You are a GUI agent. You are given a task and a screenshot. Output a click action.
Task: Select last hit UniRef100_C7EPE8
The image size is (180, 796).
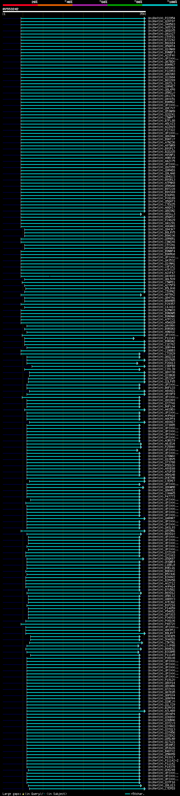click(x=161, y=789)
